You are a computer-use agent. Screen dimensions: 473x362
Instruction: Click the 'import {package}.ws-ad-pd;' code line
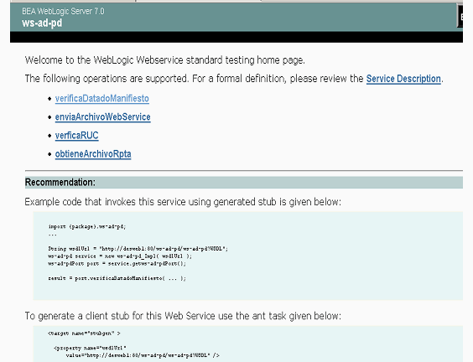87,226
